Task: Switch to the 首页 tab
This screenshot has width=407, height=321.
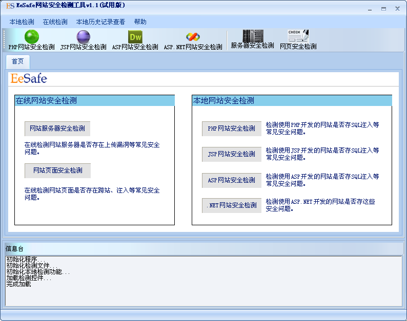Action: click(17, 61)
